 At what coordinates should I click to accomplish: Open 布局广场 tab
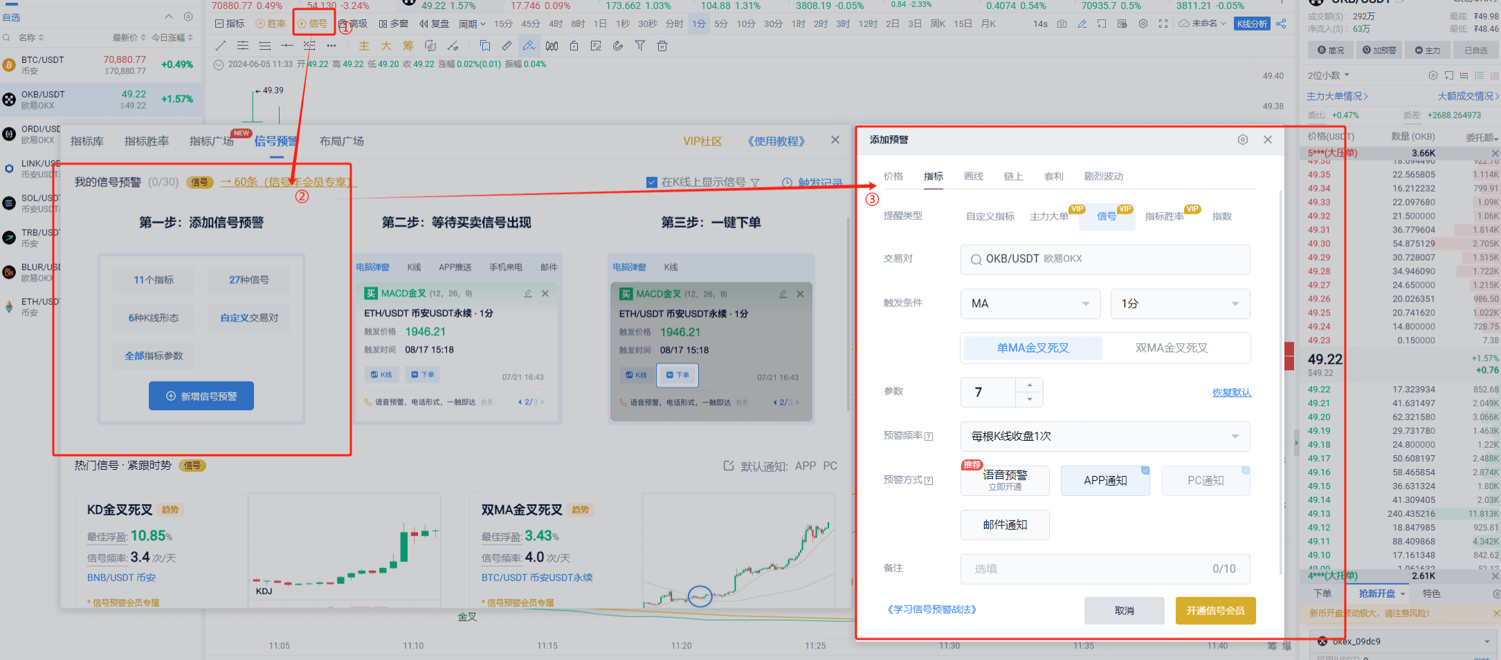342,141
